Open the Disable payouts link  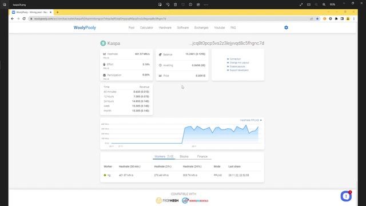pos(237,66)
